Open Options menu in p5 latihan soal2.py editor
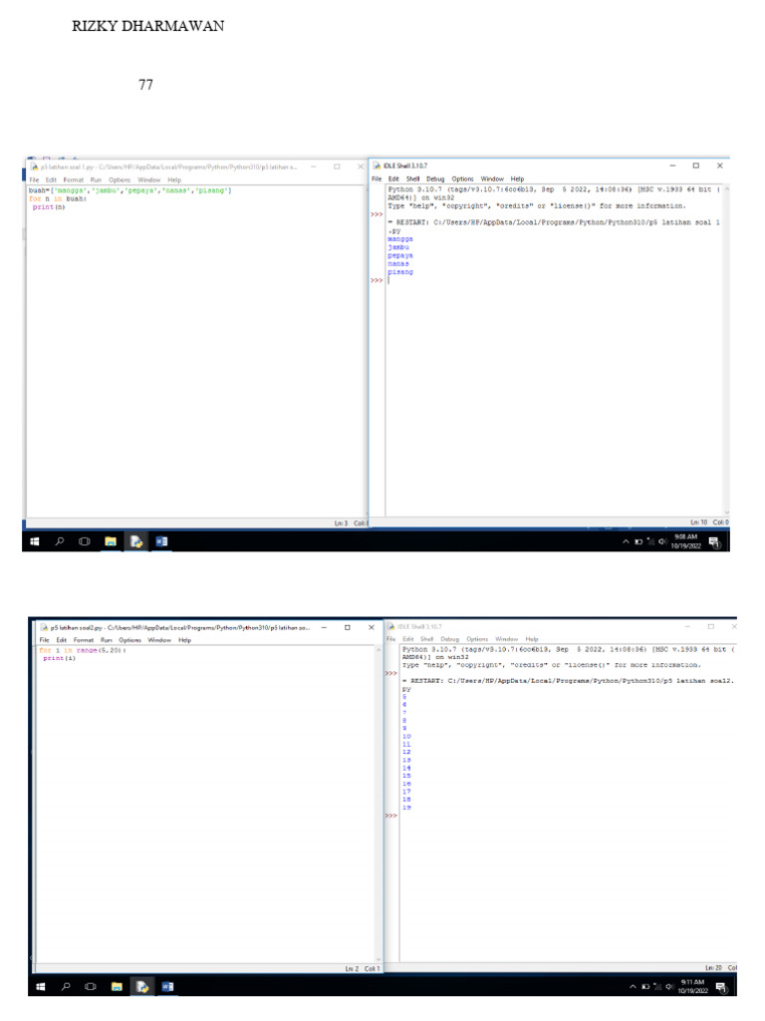The width and height of the screenshot is (765, 1021). click(130, 640)
